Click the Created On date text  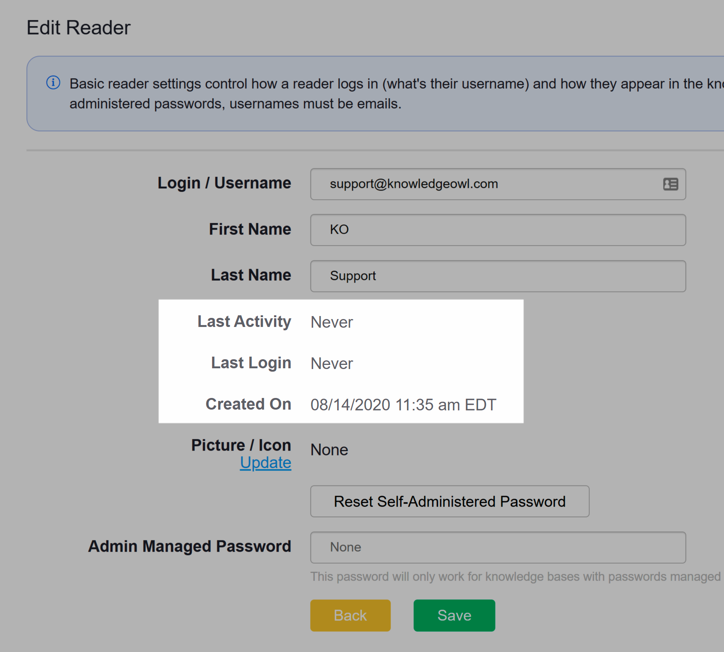[403, 405]
